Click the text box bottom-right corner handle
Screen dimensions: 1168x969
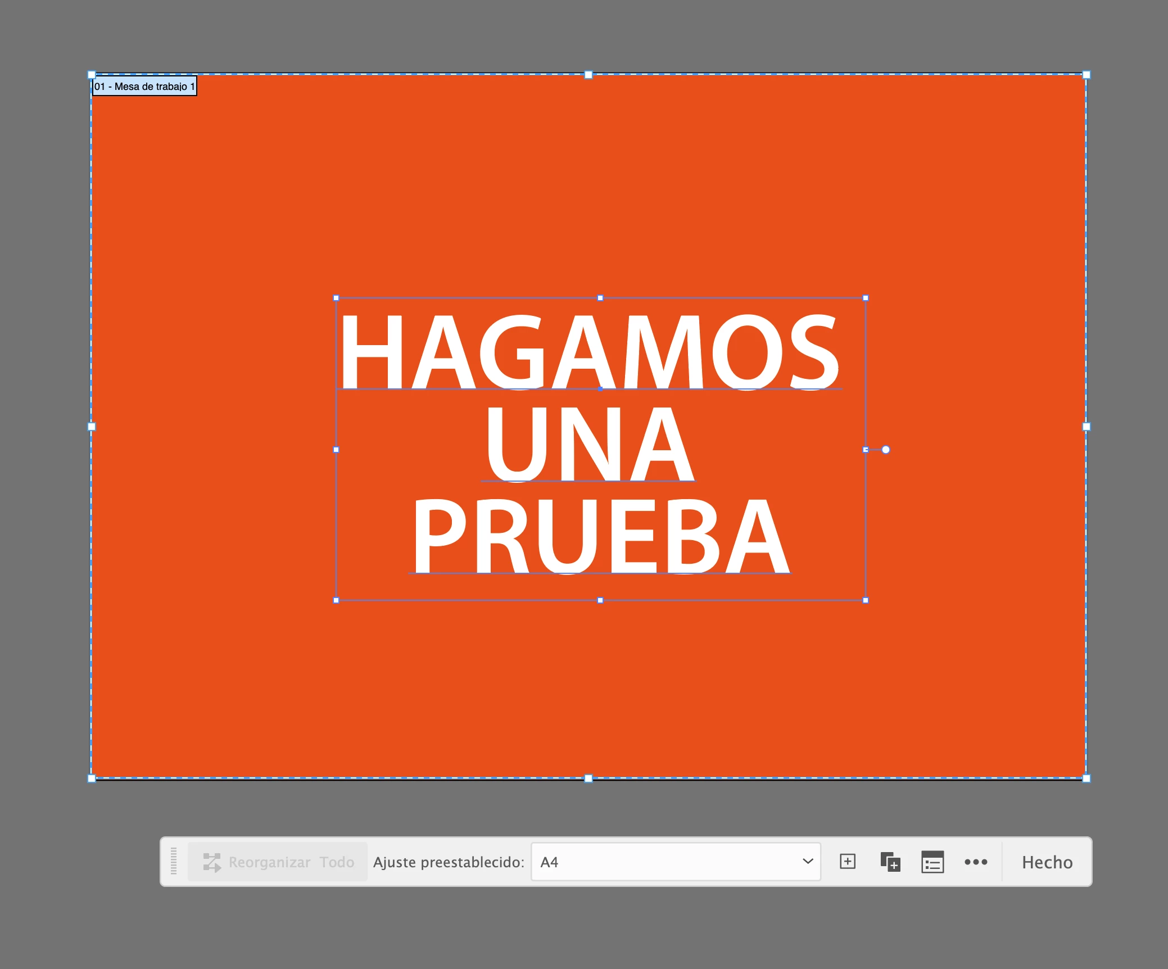866,600
